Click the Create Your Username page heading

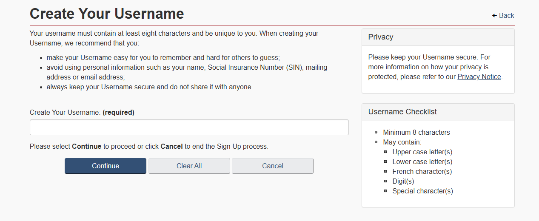tap(107, 14)
